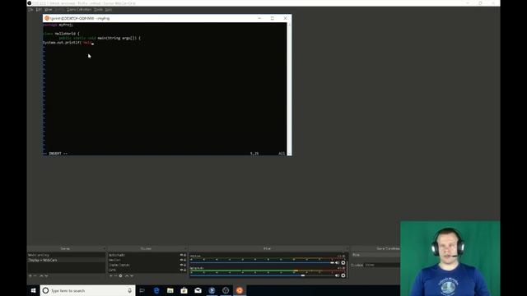Screen dimensions: 527x296
Task: Open the Windows Start menu
Action: click(x=33, y=290)
